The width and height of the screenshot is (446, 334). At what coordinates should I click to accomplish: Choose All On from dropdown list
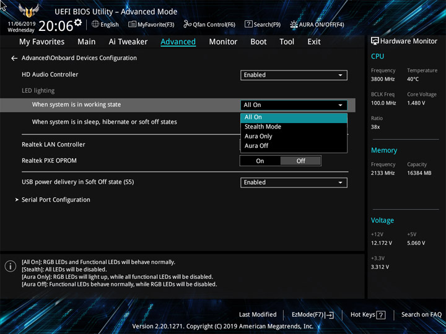pyautogui.click(x=294, y=118)
